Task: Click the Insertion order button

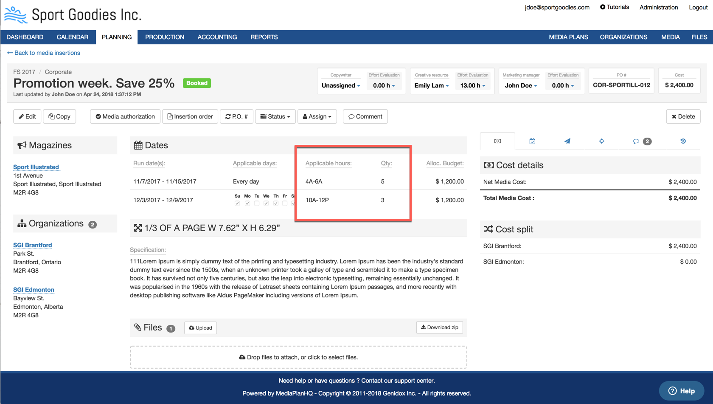Action: (190, 116)
